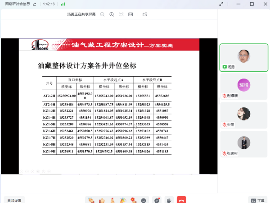Image resolution: width=270 pixels, height=203 pixels.
Task: Send the thumbs up reaction
Action: pyautogui.click(x=102, y=200)
